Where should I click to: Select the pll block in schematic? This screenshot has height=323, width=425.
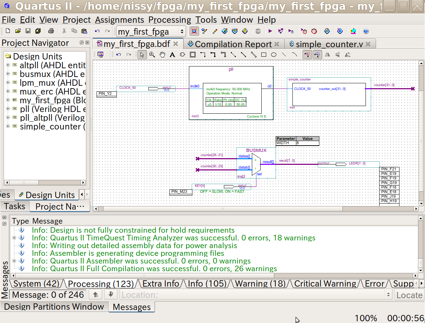tap(231, 93)
